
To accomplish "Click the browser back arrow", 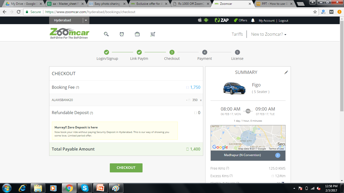I will tap(5, 12).
